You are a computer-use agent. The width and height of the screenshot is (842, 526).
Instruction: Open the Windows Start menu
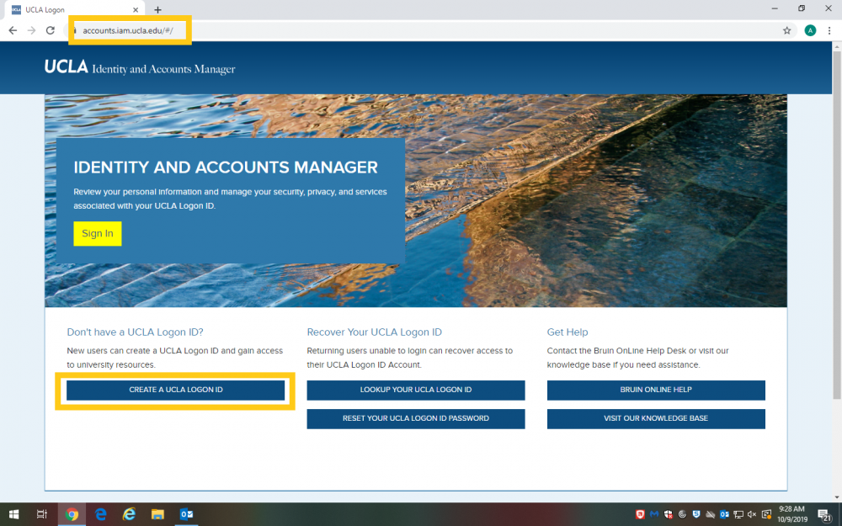(x=14, y=514)
